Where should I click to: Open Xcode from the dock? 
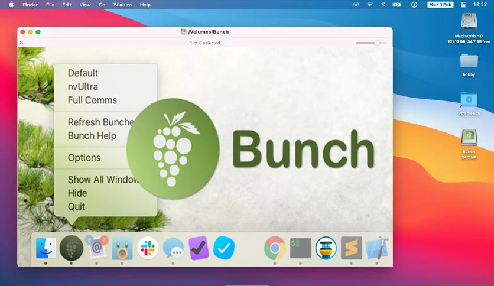coord(377,249)
